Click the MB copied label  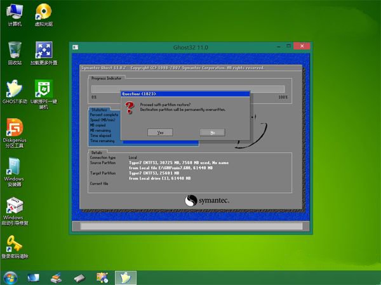(x=98, y=125)
